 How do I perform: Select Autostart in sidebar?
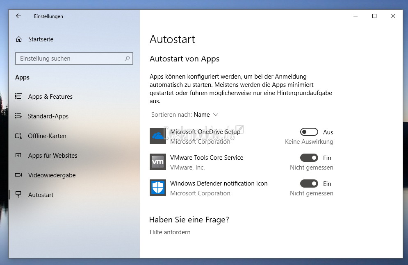[x=41, y=195]
